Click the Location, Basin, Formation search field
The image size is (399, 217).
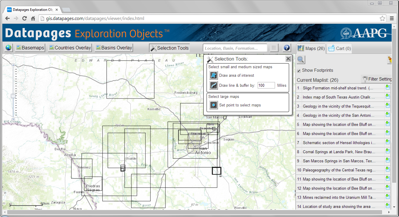tap(235, 48)
